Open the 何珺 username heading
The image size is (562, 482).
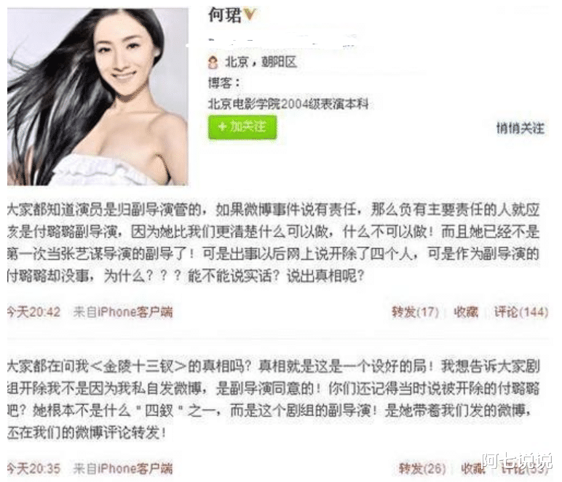point(224,15)
